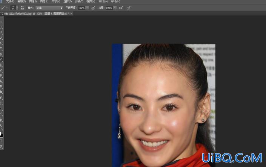Switch to the edd1282a17d0b64302.jpg document tab
Screen dimensions: 266x167
point(37,14)
